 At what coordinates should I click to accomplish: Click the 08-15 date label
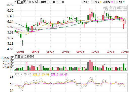click(x=35, y=52)
